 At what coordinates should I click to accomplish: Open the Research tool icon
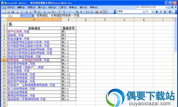click(39, 12)
